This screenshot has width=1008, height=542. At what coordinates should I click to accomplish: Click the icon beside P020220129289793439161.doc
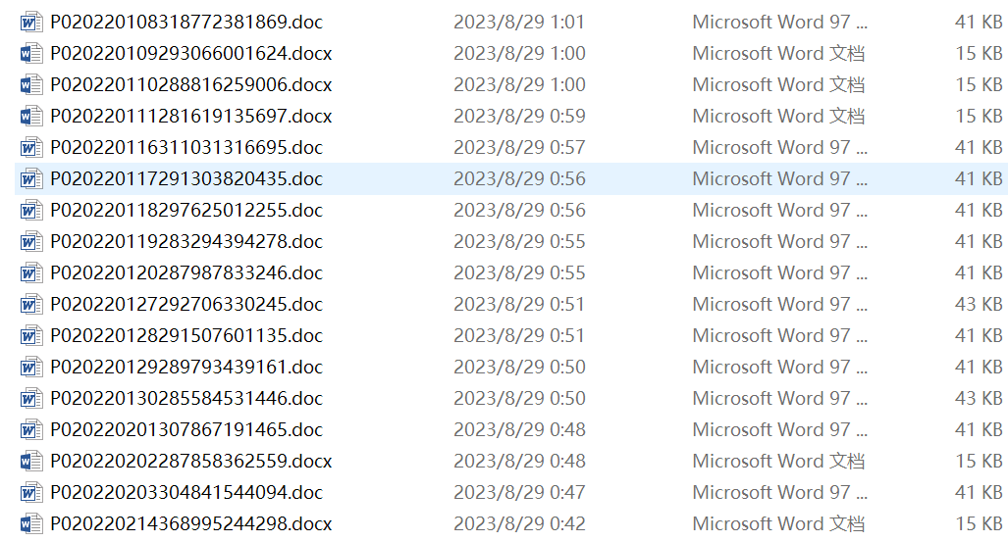pos(31,367)
